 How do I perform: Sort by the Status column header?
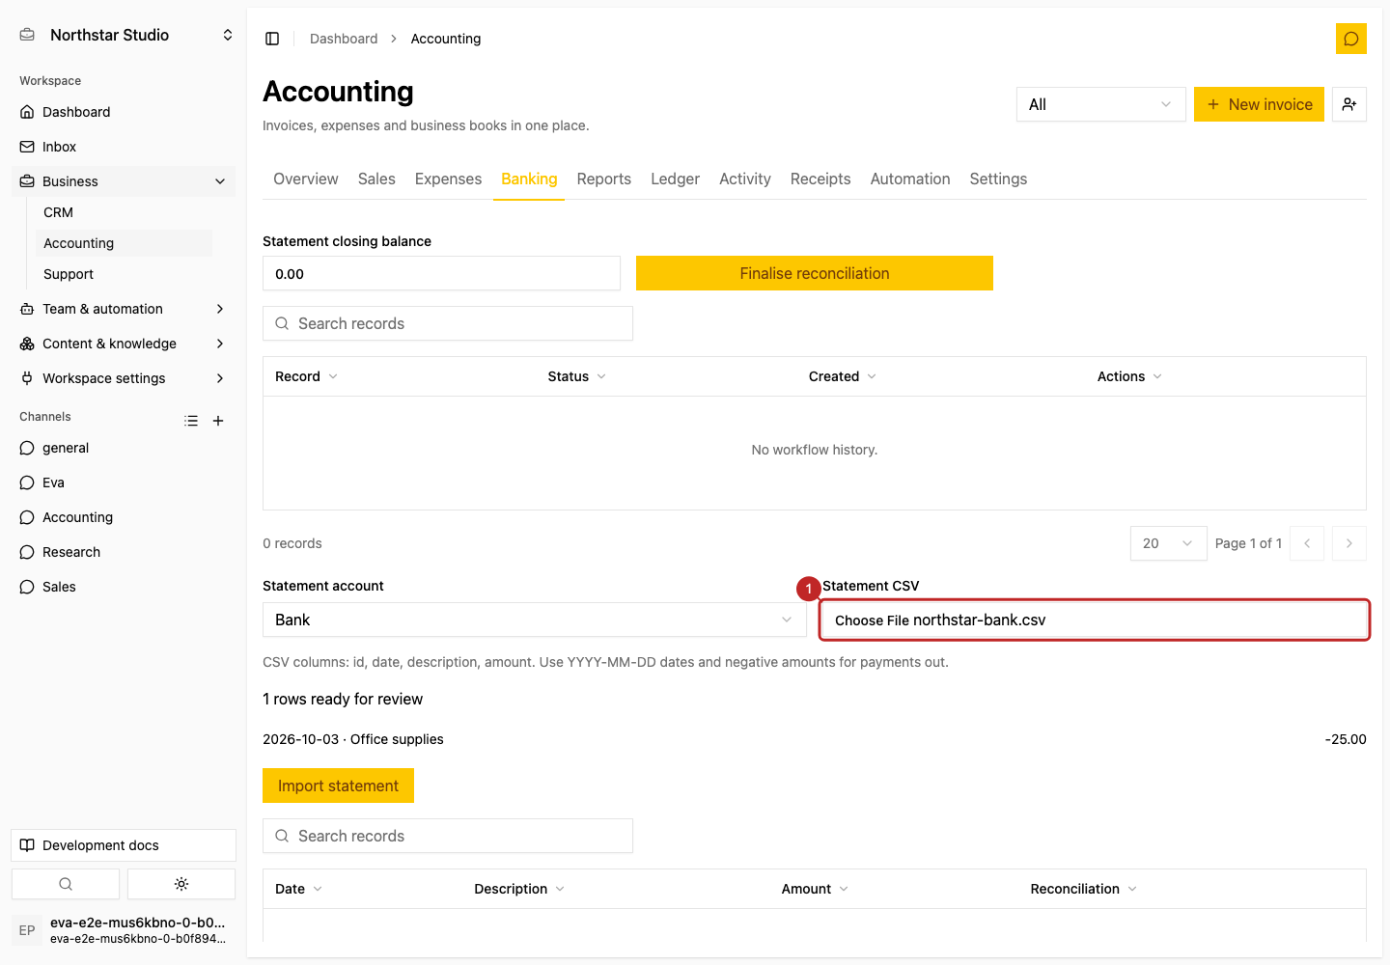(x=576, y=376)
